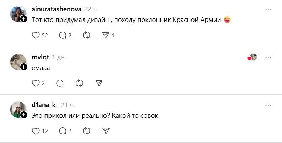Share ainuratashenova's comment via send icon

[x=105, y=35]
